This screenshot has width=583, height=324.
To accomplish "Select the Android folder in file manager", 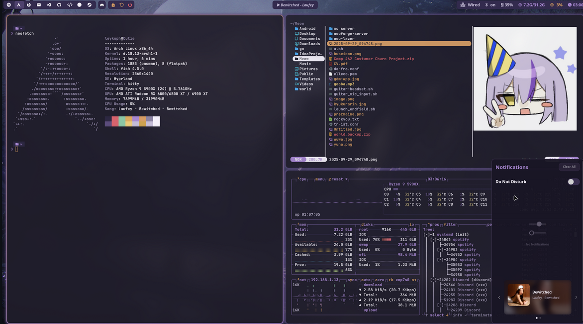I will pyautogui.click(x=305, y=29).
